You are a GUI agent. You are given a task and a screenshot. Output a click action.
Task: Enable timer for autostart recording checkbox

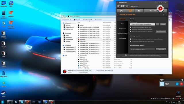131,41
